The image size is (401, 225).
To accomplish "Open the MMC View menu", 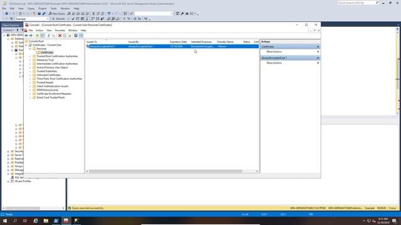I will (49, 31).
